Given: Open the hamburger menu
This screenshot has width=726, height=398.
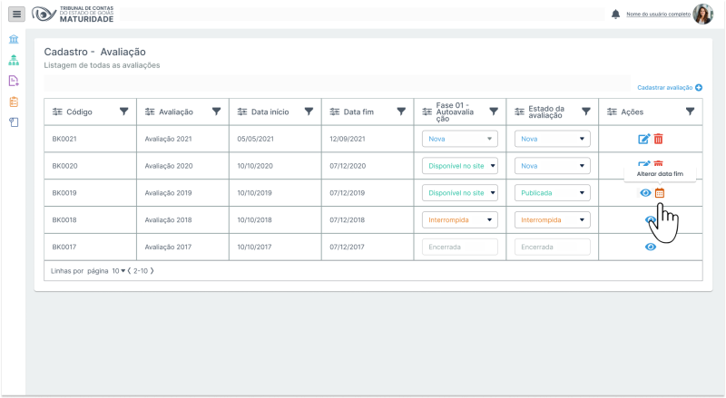Looking at the screenshot, I should click(16, 15).
